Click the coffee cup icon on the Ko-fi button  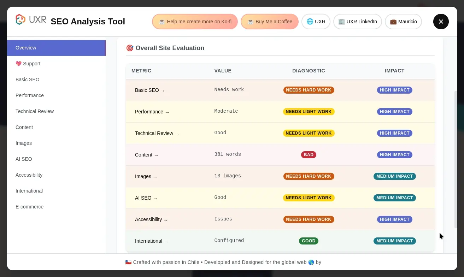[x=161, y=21]
